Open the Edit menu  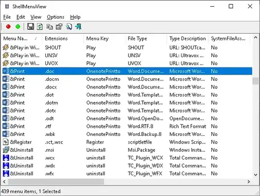coord(21,17)
